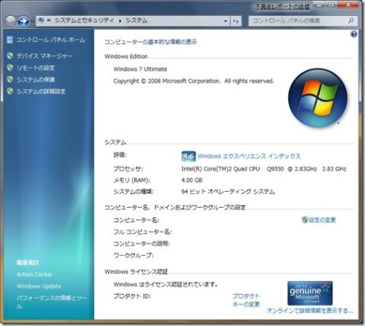Click the refresh button next to address bar

tap(236, 21)
